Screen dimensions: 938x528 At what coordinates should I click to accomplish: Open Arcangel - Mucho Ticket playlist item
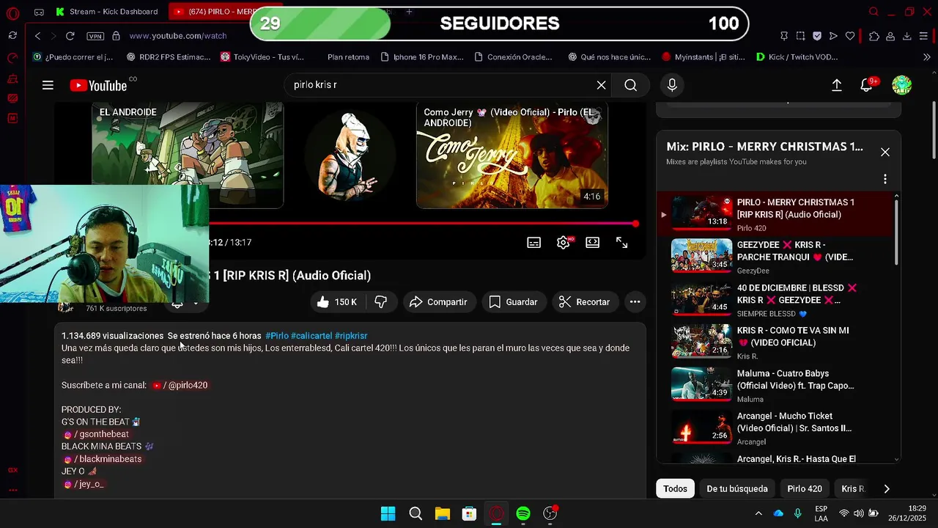click(x=775, y=428)
